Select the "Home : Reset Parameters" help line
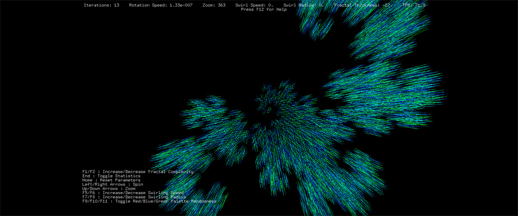 [111, 180]
